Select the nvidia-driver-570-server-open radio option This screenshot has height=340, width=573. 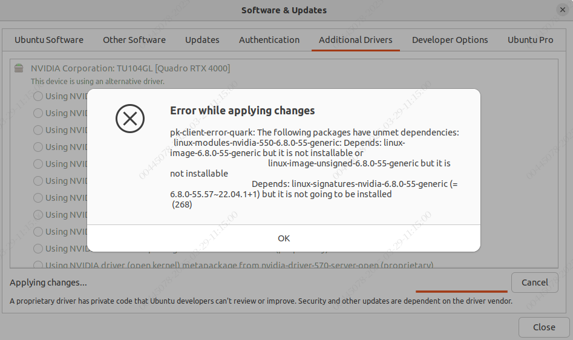click(38, 265)
